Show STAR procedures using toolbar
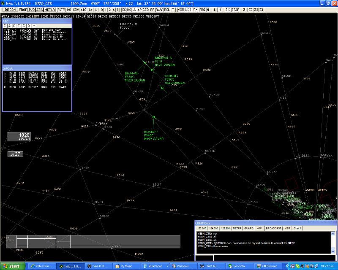Screen dimensions: 338x270 point(235,9)
